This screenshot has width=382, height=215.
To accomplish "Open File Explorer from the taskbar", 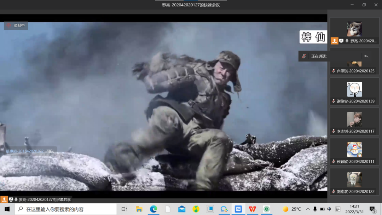I will point(139,209).
